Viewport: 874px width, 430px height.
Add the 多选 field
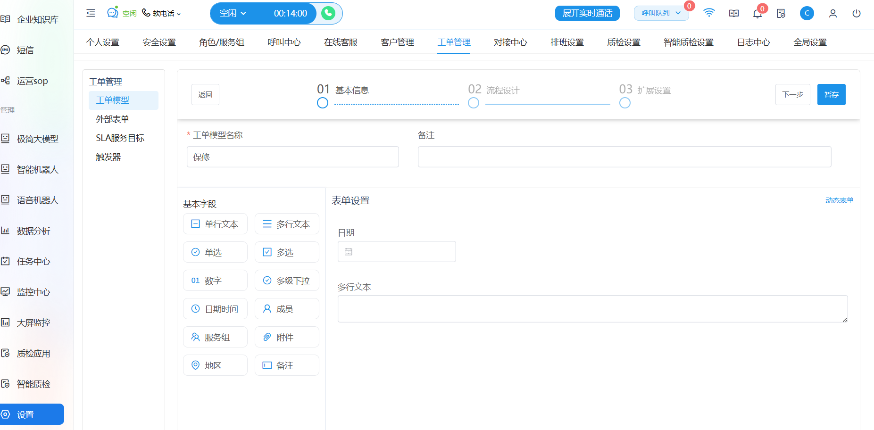(287, 252)
